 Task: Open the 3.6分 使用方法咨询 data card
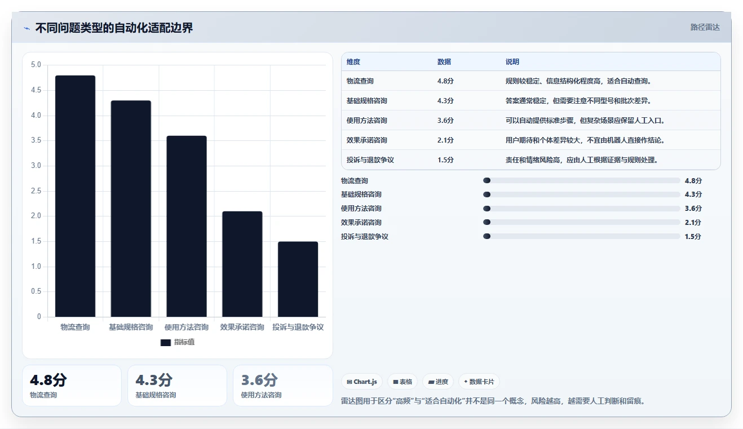pos(283,386)
